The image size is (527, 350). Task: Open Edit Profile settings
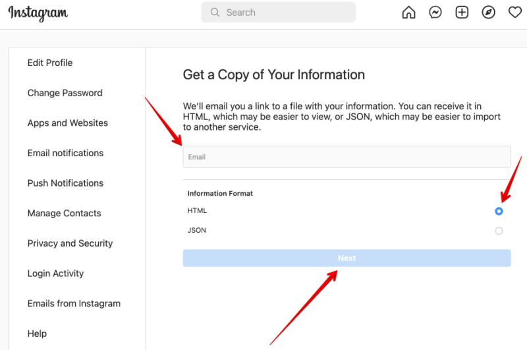click(x=50, y=63)
